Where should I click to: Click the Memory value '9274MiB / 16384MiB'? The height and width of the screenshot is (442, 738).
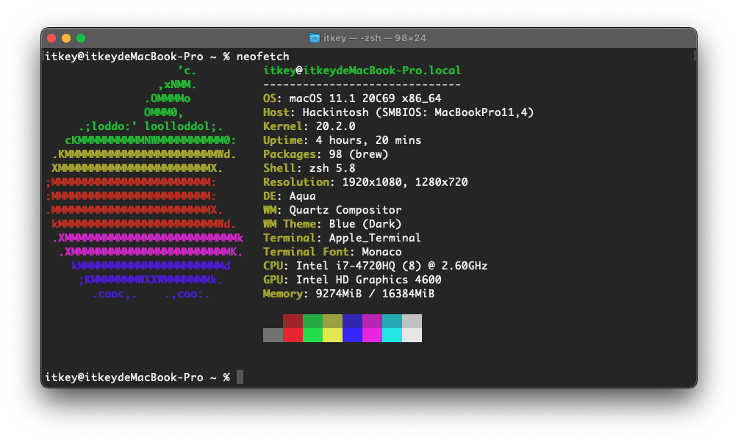click(x=375, y=294)
